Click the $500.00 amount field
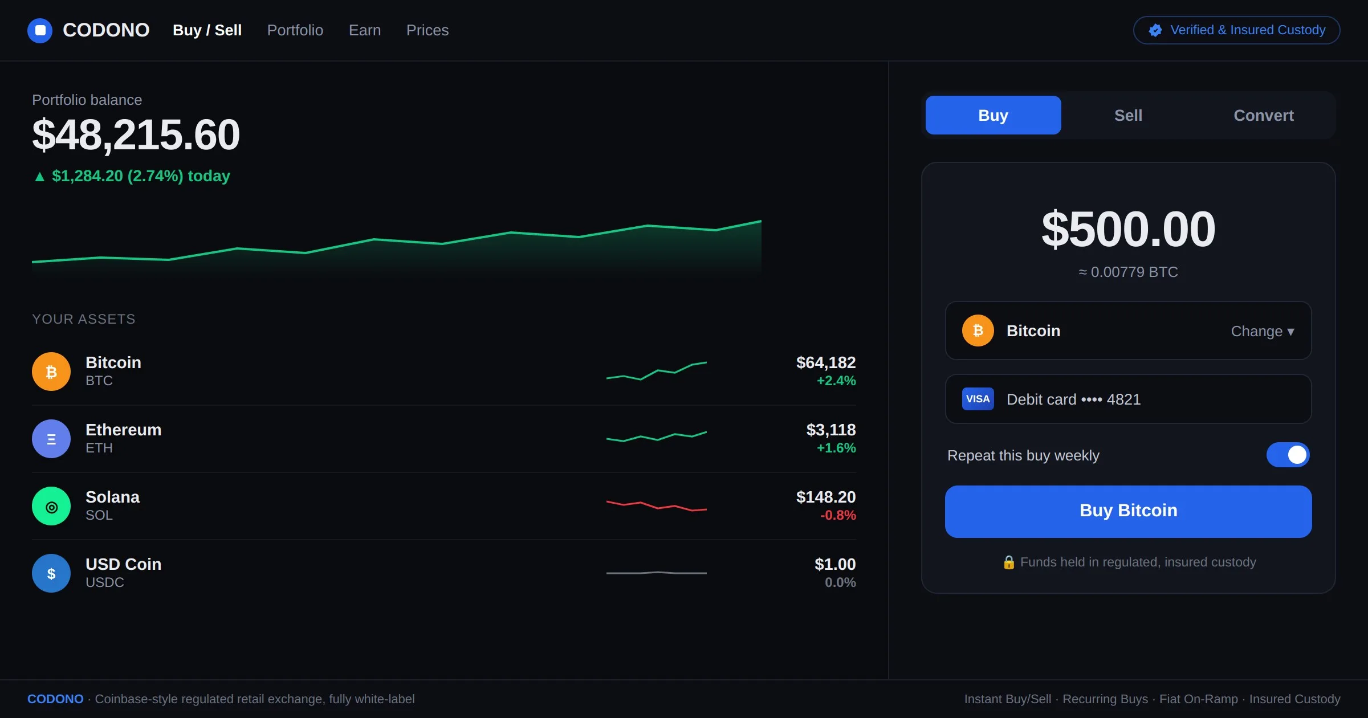 [1129, 229]
